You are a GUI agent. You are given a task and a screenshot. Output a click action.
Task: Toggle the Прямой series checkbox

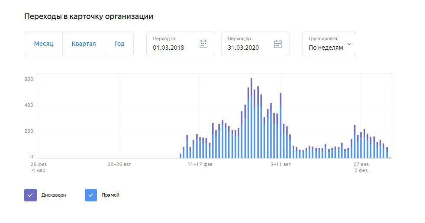pyautogui.click(x=91, y=195)
